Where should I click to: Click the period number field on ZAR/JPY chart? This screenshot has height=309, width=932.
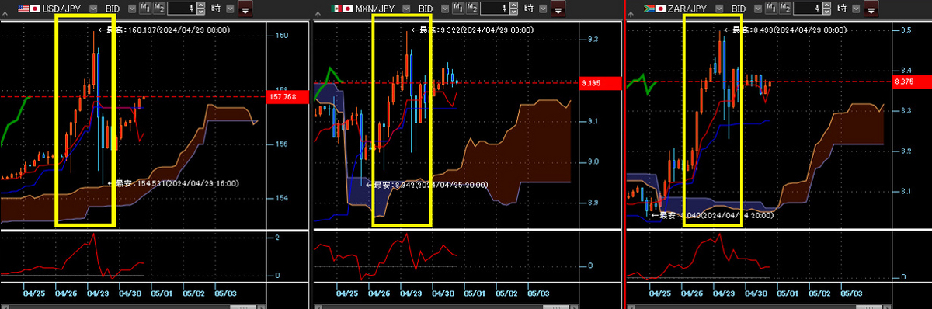click(808, 9)
